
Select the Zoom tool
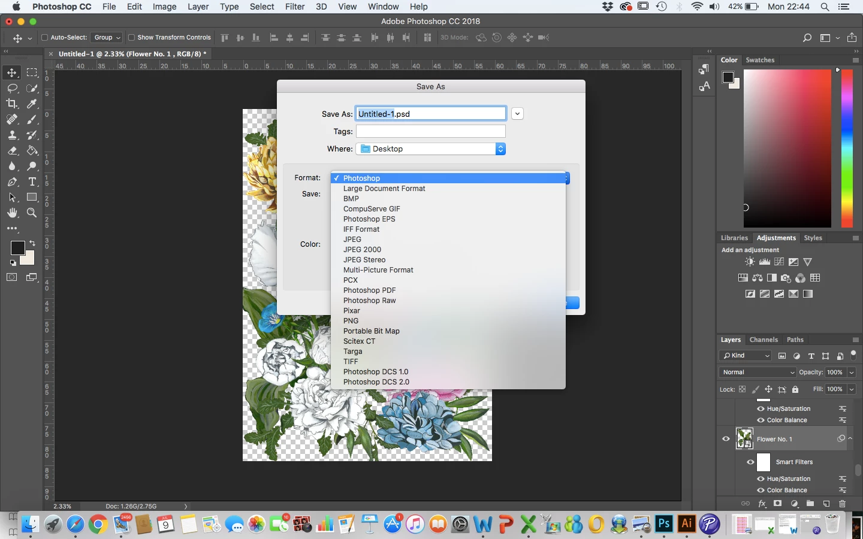click(x=32, y=213)
